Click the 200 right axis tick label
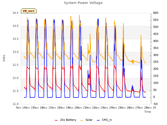 click(156, 69)
